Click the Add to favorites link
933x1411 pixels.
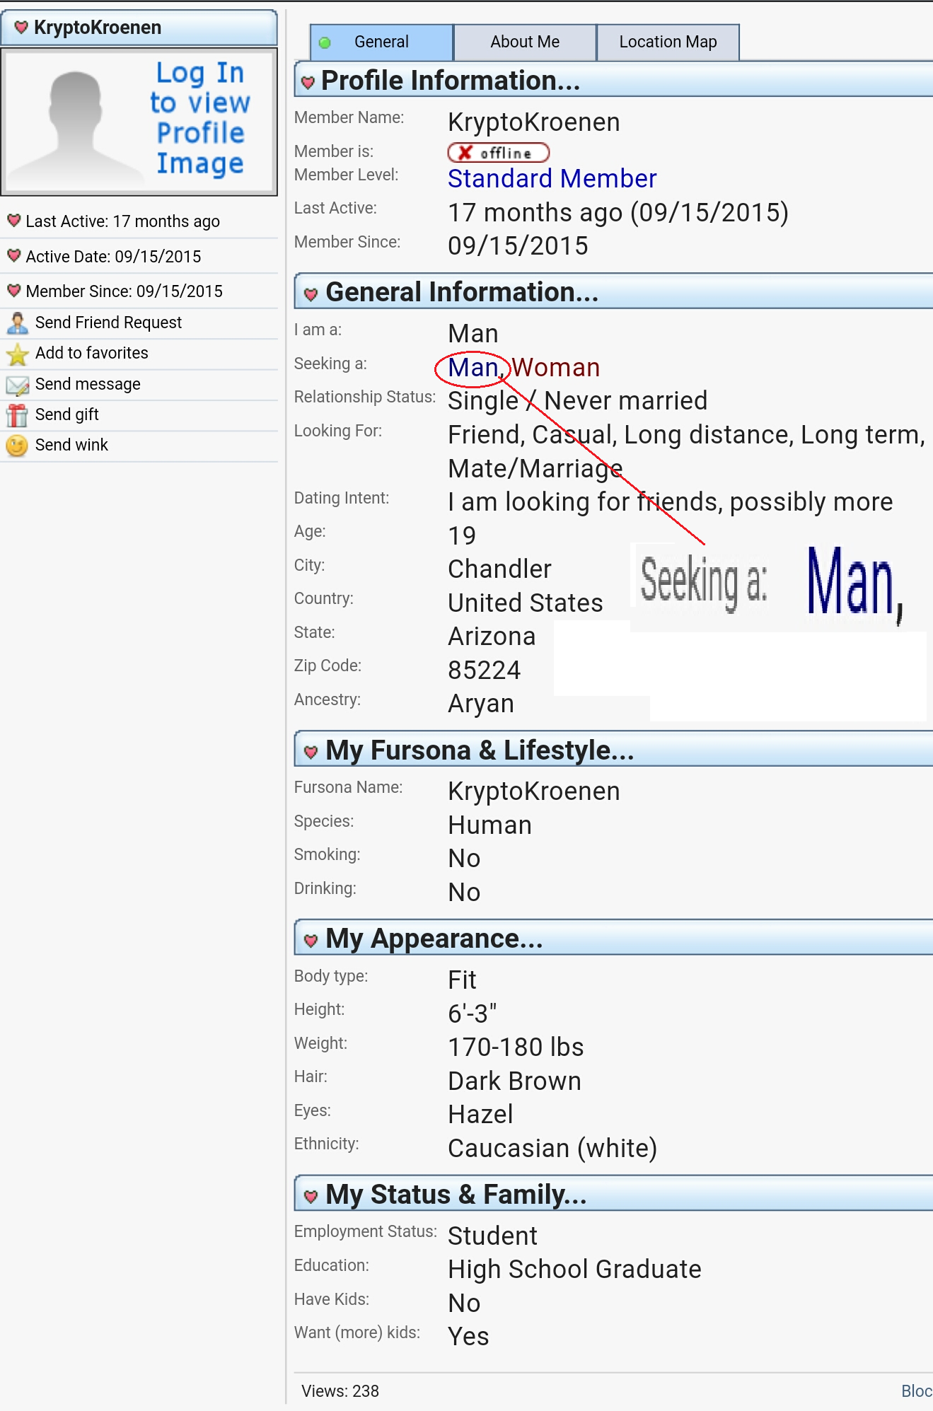point(92,353)
